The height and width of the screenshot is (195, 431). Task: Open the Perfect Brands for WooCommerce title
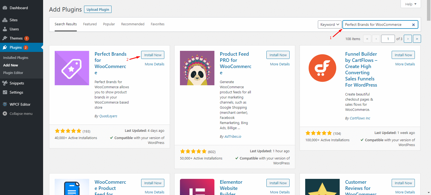tap(110, 63)
